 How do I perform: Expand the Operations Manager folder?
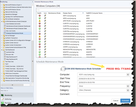coord(2,14)
